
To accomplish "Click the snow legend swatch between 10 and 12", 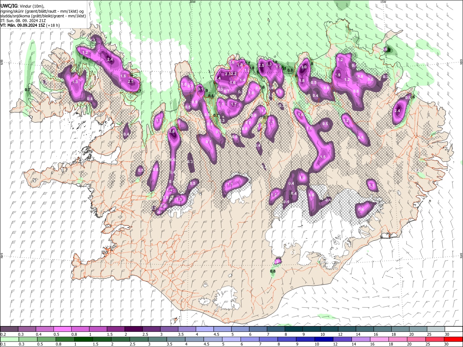I will pyautogui.click(x=328, y=329).
